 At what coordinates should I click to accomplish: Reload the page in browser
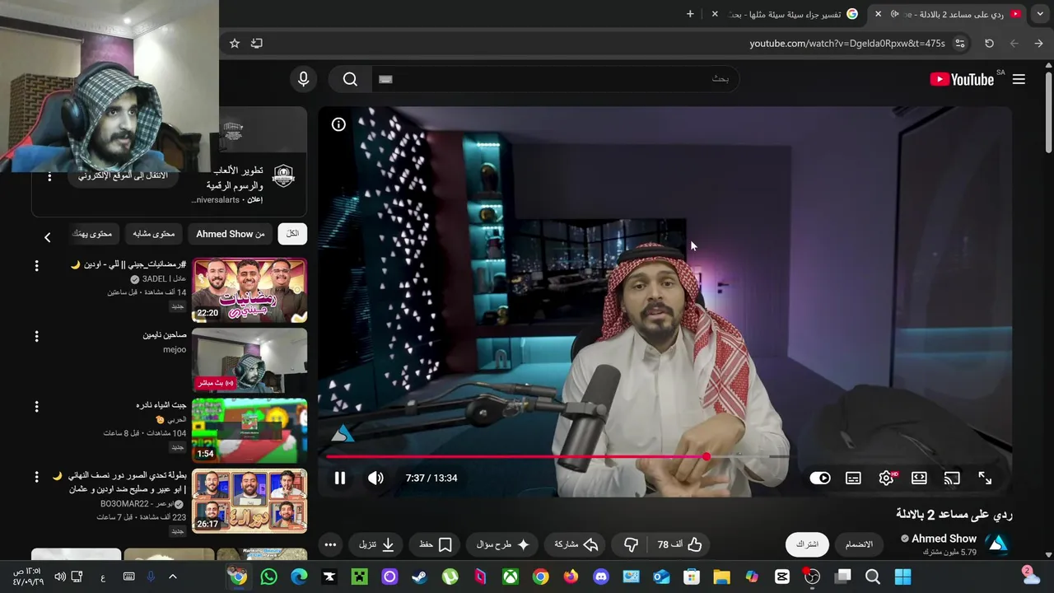coord(989,43)
